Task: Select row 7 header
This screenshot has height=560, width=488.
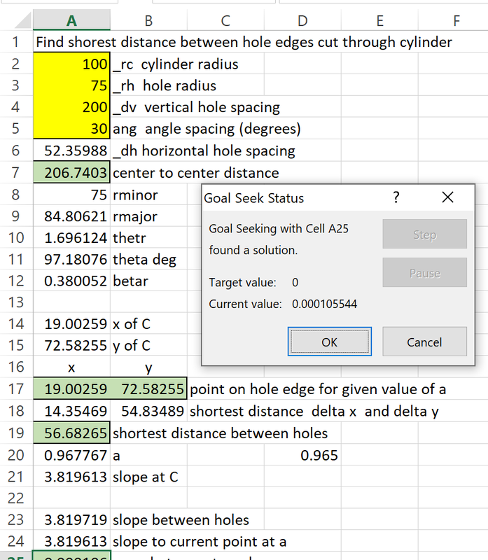Action: click(15, 172)
